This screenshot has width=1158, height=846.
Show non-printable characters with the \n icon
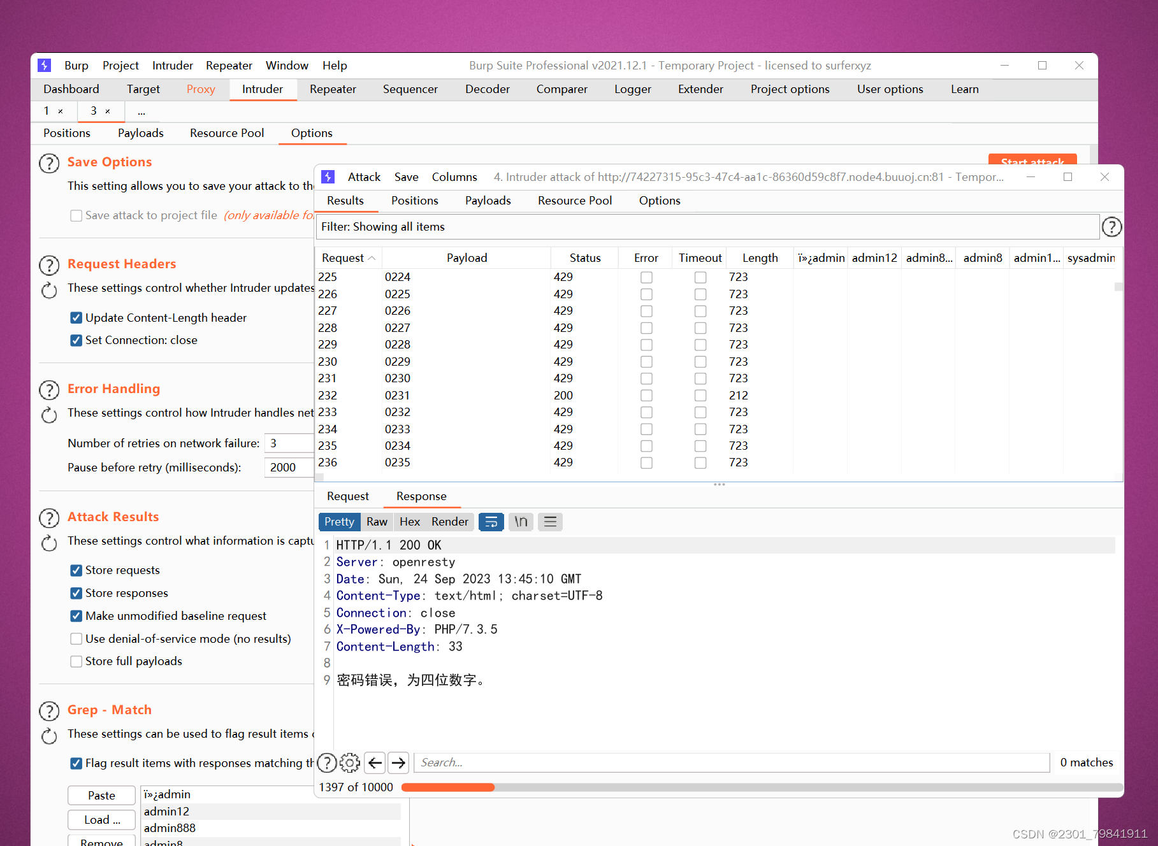pos(520,522)
